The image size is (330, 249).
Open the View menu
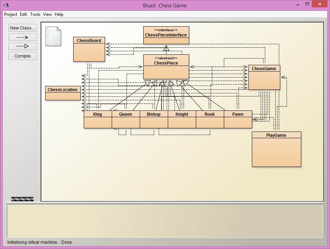(47, 14)
